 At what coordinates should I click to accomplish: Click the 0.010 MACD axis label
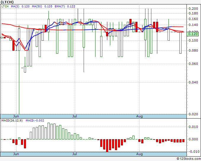coord(193,127)
